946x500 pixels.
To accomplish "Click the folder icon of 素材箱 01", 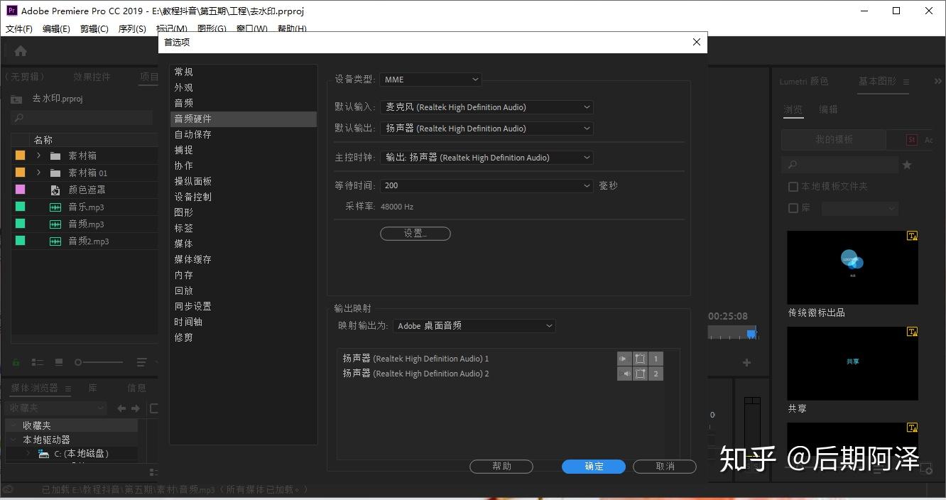I will (x=55, y=173).
